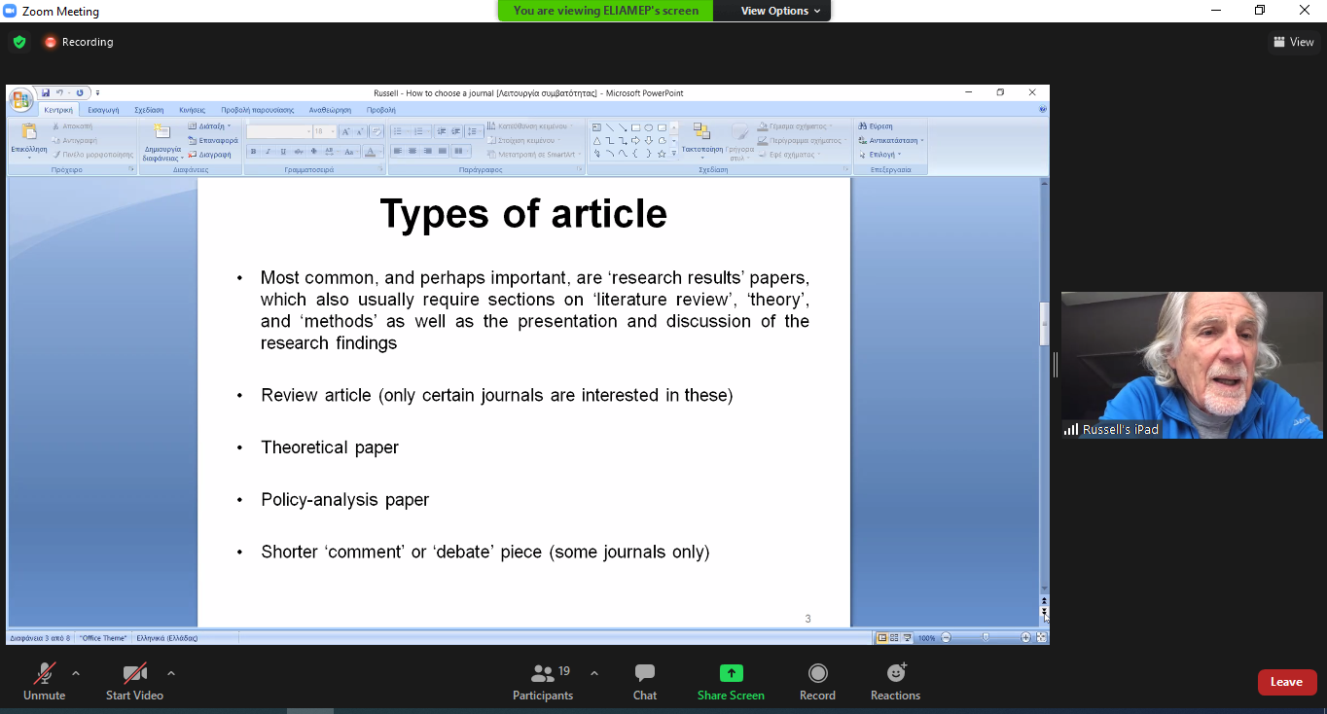1327x714 pixels.
Task: Click the Recording indicator
Action: [x=79, y=42]
